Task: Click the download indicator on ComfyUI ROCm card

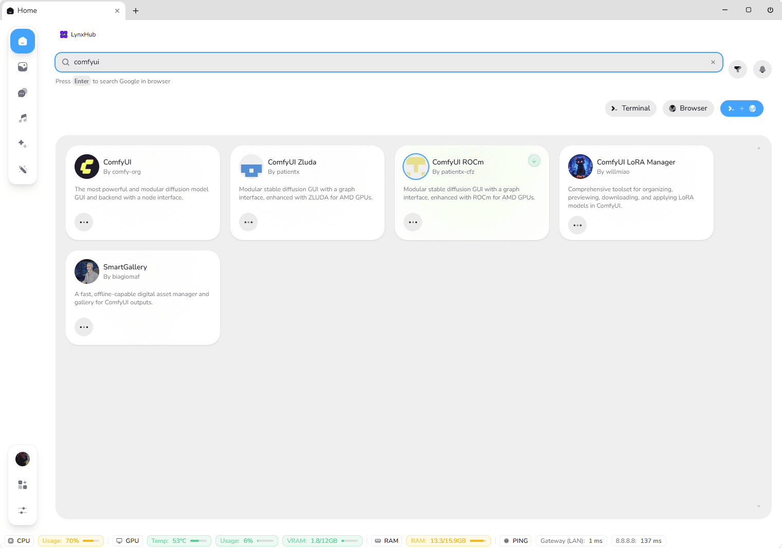Action: [534, 161]
